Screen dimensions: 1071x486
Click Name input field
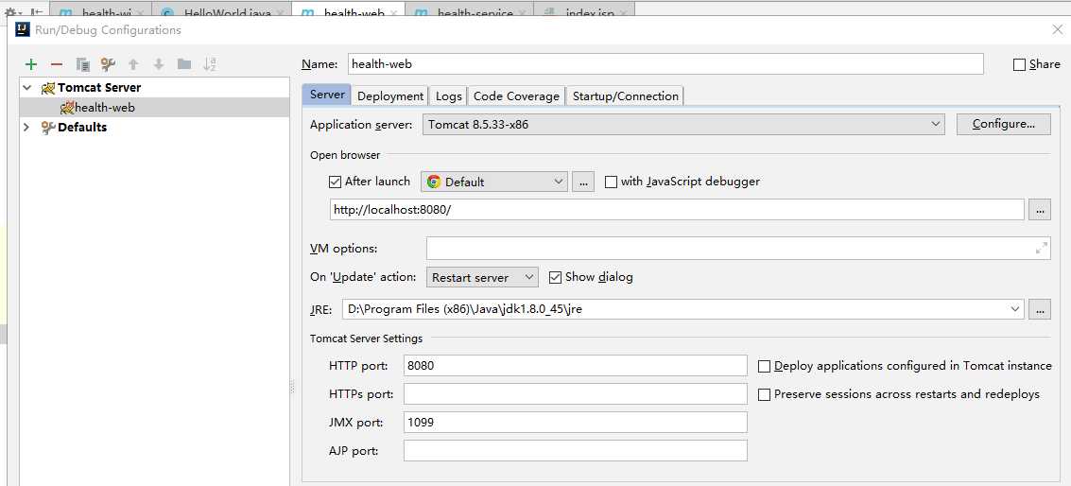pyautogui.click(x=665, y=63)
